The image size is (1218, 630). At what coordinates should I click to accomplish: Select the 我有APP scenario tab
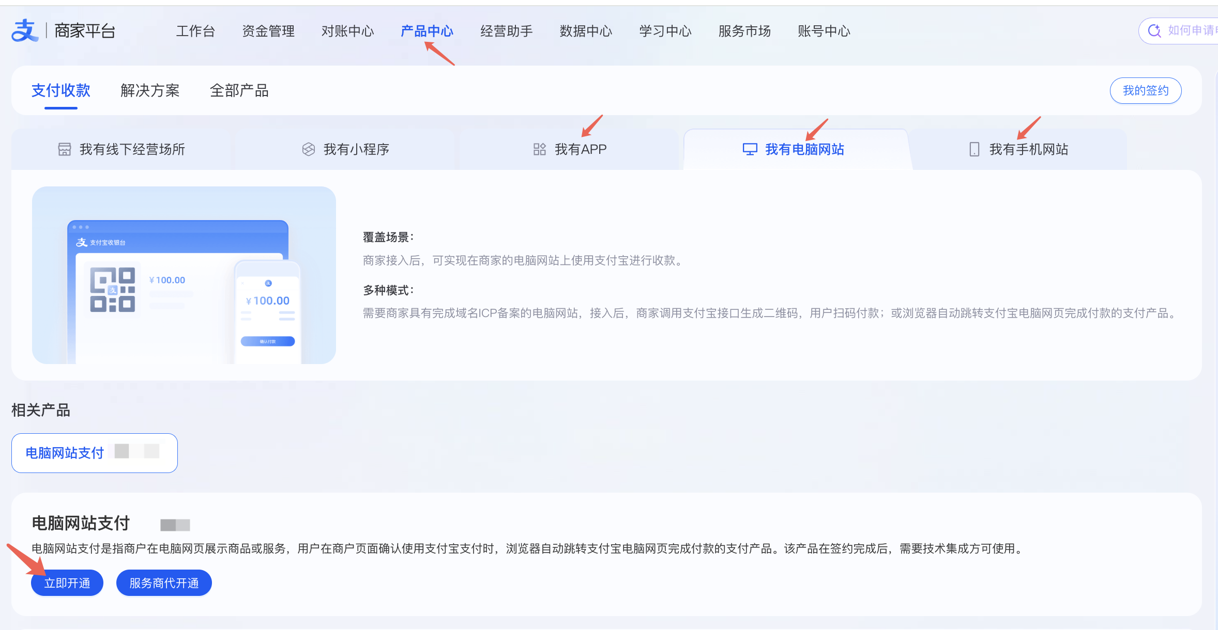tap(570, 149)
